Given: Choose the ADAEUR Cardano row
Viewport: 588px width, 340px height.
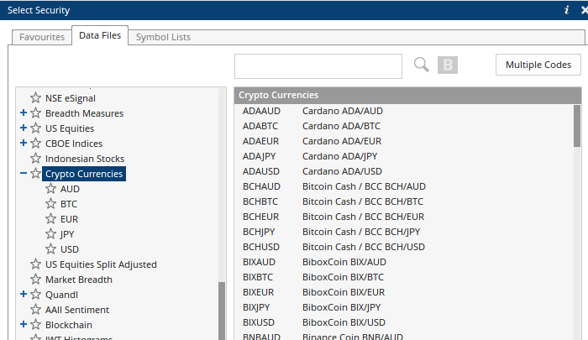Looking at the screenshot, I should tap(404, 141).
